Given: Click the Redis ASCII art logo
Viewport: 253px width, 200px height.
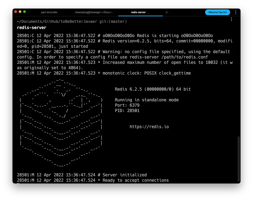Looking at the screenshot, I should click(x=61, y=122).
